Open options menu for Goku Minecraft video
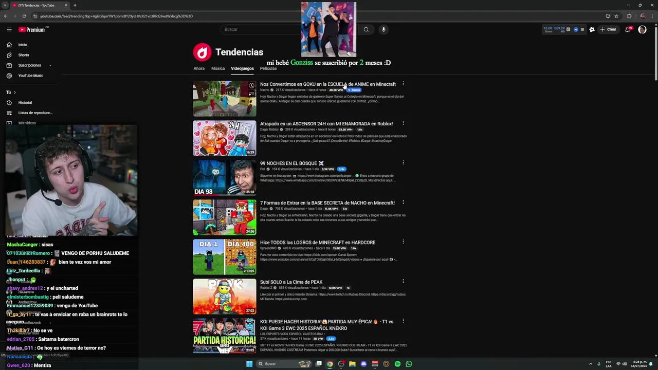Viewport: 658px width, 370px height. [403, 83]
